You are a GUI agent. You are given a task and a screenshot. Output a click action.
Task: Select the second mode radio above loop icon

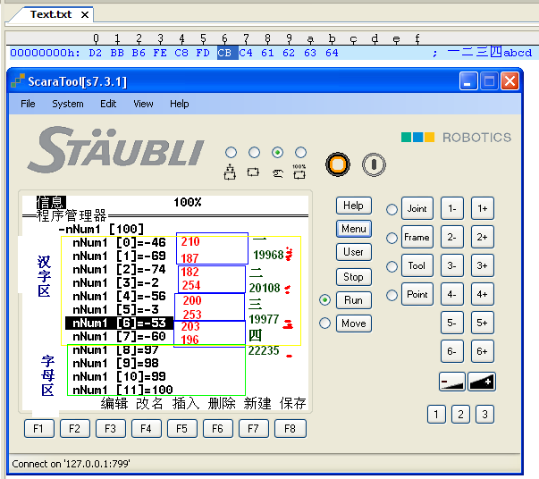tap(254, 152)
